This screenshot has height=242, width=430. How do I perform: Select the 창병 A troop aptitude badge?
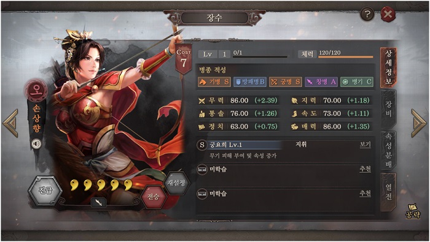pyautogui.click(x=321, y=81)
